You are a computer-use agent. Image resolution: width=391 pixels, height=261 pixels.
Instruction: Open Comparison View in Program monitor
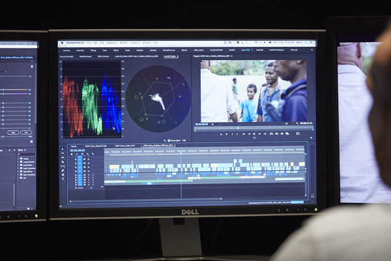pos(287,134)
